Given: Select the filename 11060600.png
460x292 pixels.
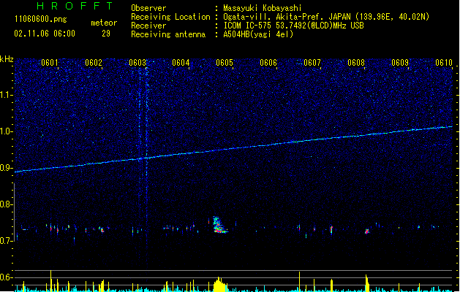Looking at the screenshot, I should point(41,20).
